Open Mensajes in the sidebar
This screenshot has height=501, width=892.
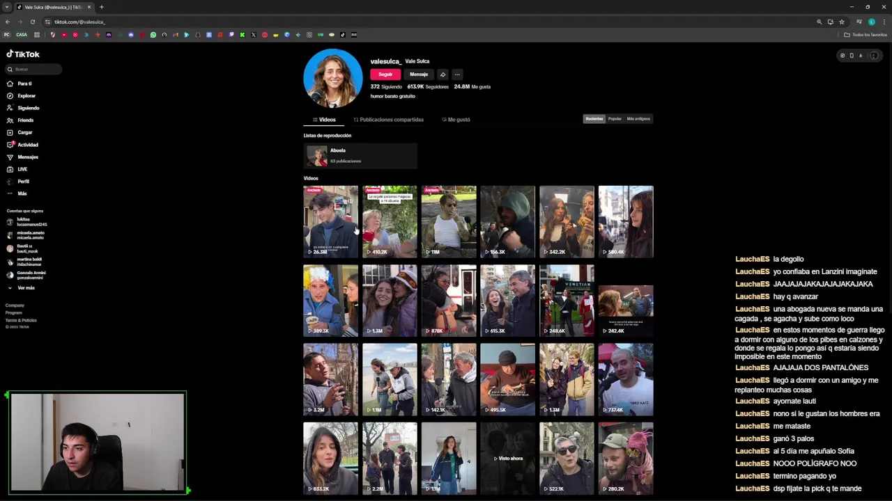[23, 157]
